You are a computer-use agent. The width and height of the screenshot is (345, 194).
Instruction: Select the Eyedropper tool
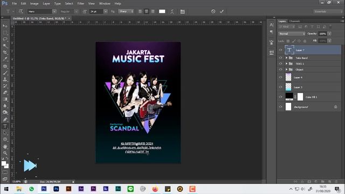(x=5, y=59)
